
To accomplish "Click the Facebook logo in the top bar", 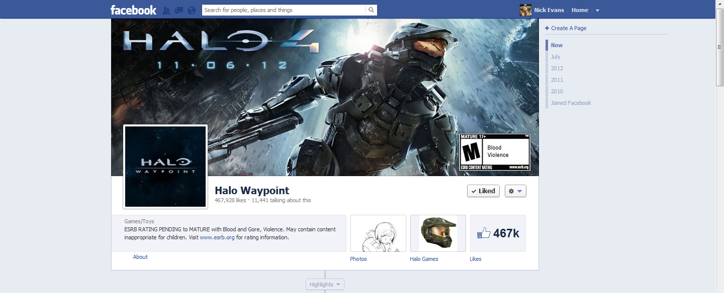I will point(133,10).
